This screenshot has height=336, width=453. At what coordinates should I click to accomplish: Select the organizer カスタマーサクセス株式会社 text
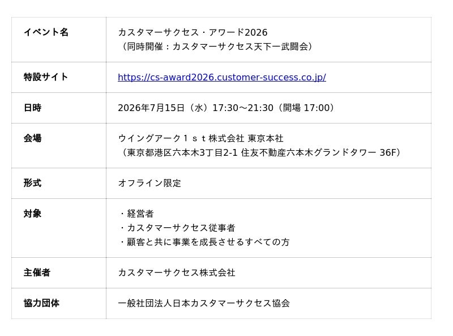176,273
